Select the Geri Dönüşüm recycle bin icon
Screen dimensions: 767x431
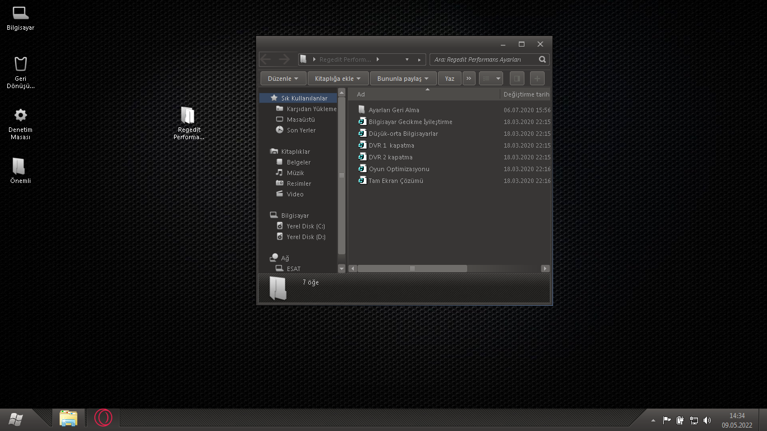(20, 72)
